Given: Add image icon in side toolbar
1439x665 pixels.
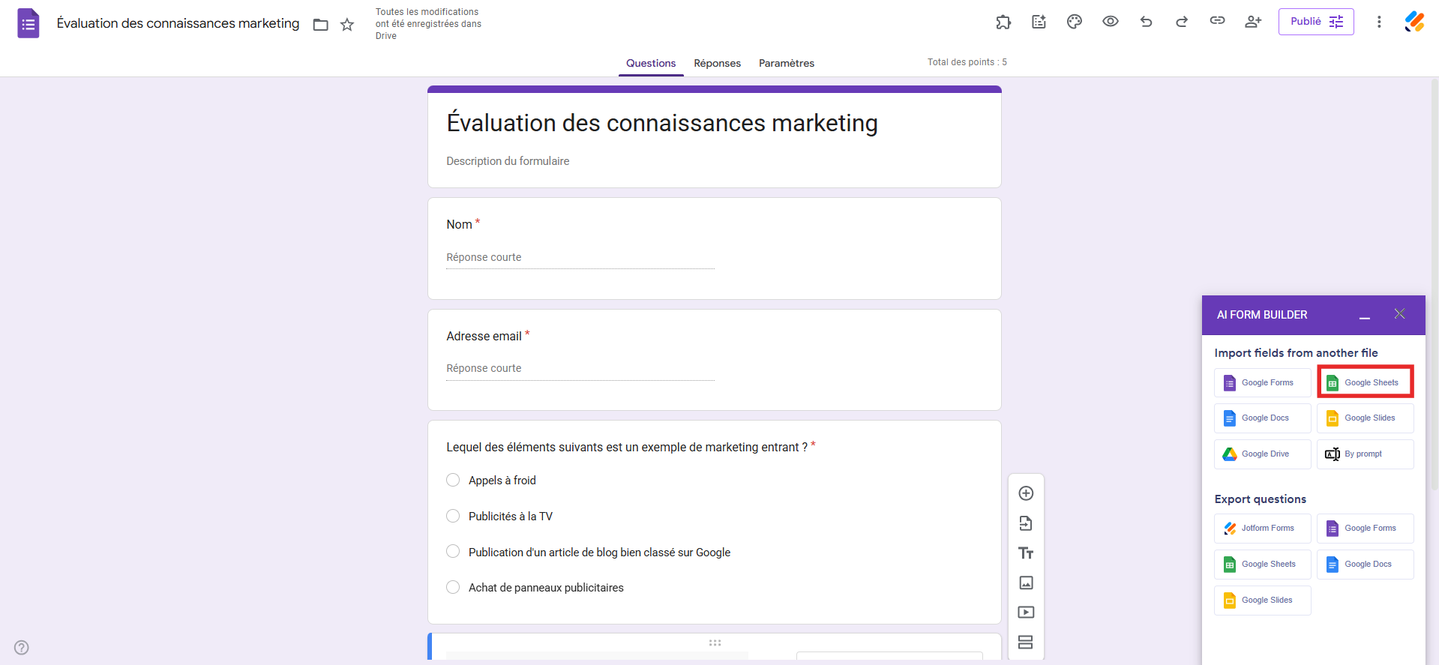Looking at the screenshot, I should pyautogui.click(x=1026, y=583).
